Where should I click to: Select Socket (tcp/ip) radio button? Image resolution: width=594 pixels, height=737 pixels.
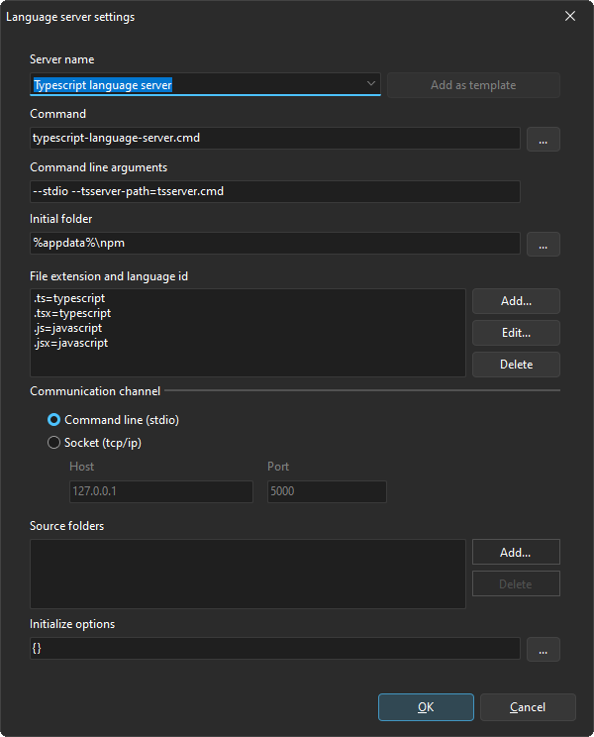click(54, 442)
